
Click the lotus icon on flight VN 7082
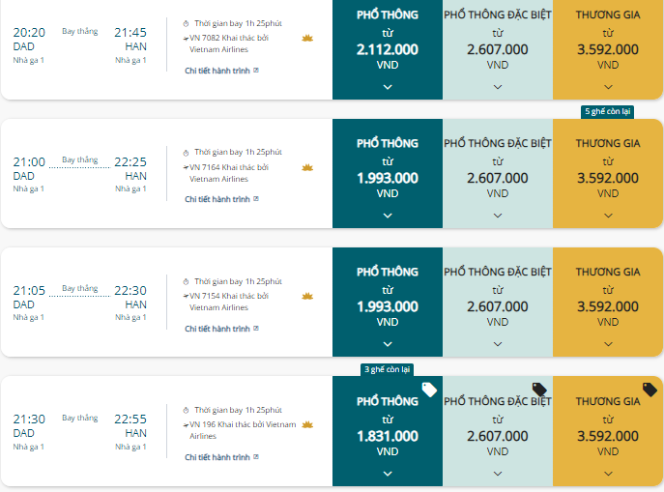tap(307, 39)
